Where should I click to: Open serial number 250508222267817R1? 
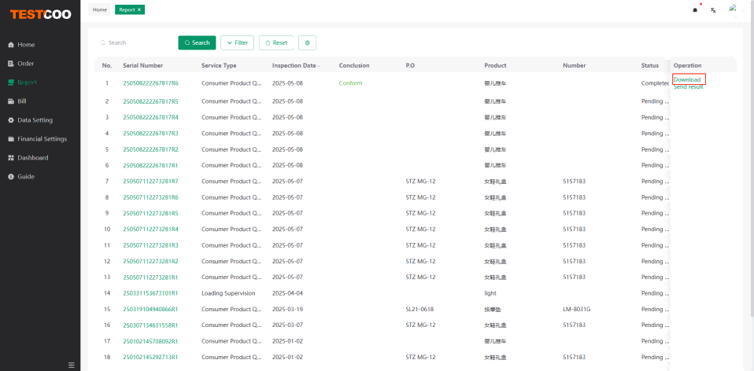tap(150, 165)
